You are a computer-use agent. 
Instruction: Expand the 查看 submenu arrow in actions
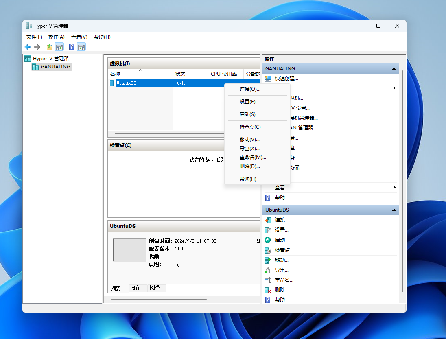(394, 188)
